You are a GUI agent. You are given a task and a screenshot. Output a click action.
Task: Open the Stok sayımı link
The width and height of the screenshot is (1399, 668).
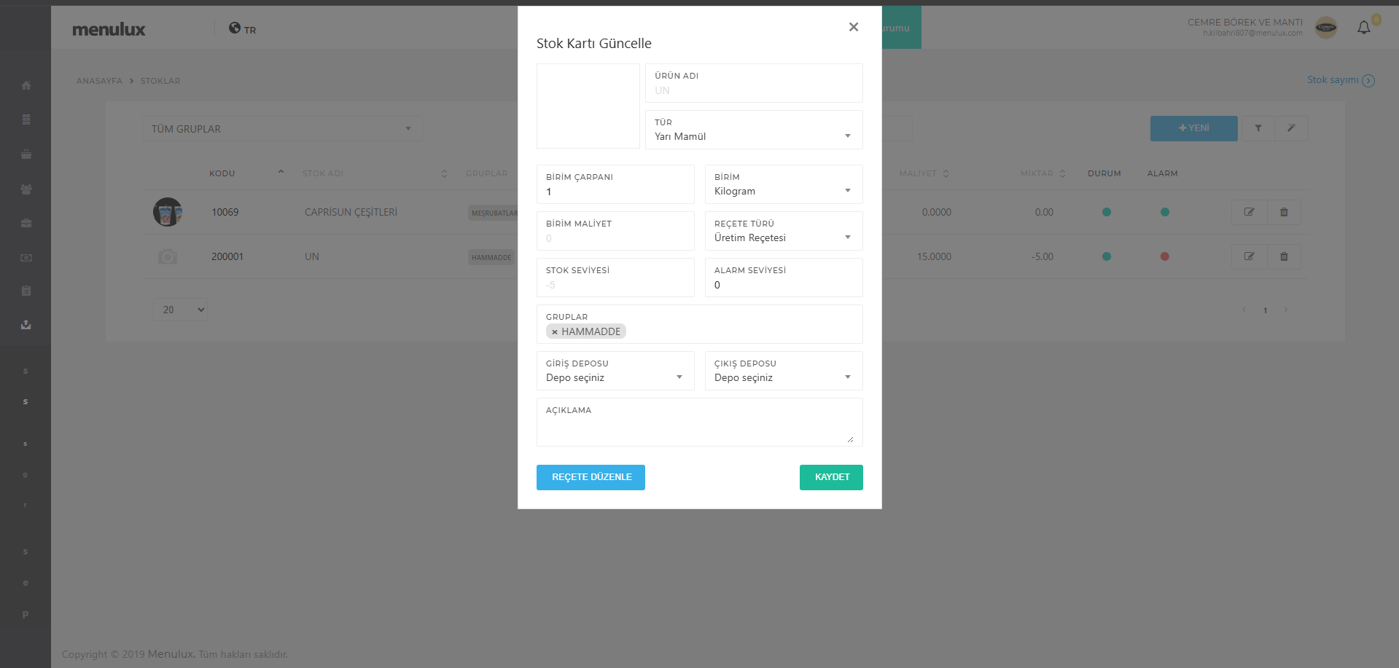[x=1341, y=80]
